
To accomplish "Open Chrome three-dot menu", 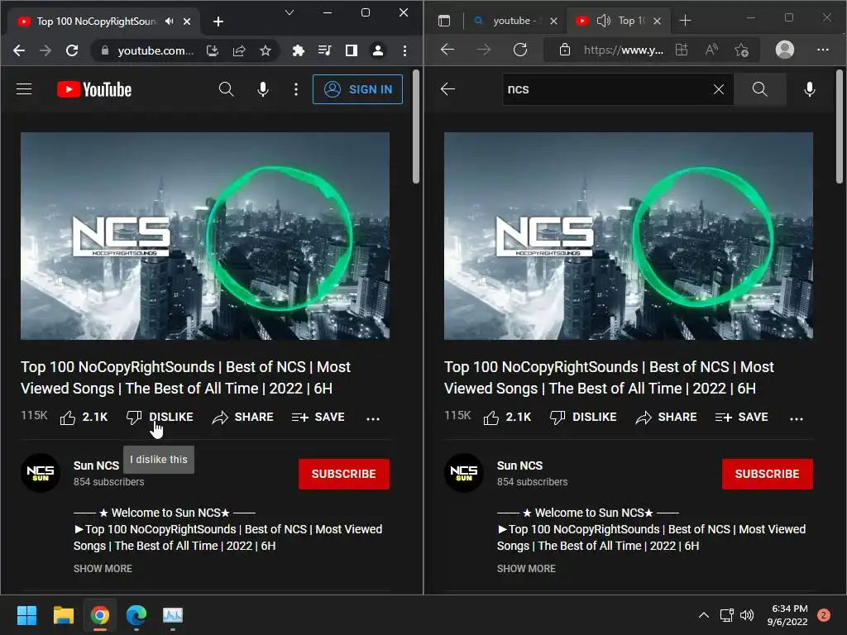I will pyautogui.click(x=404, y=50).
